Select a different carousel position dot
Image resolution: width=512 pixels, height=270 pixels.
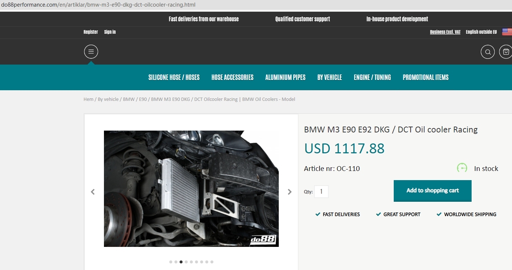point(191,262)
